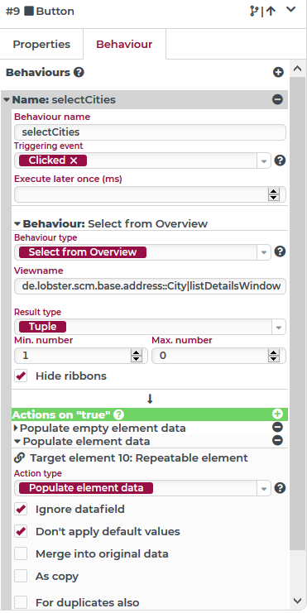Click the Viewname input field

[x=150, y=286]
